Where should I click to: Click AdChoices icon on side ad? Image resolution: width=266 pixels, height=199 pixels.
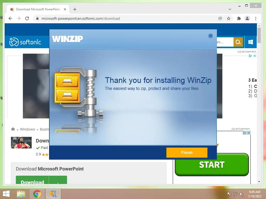pos(245,133)
